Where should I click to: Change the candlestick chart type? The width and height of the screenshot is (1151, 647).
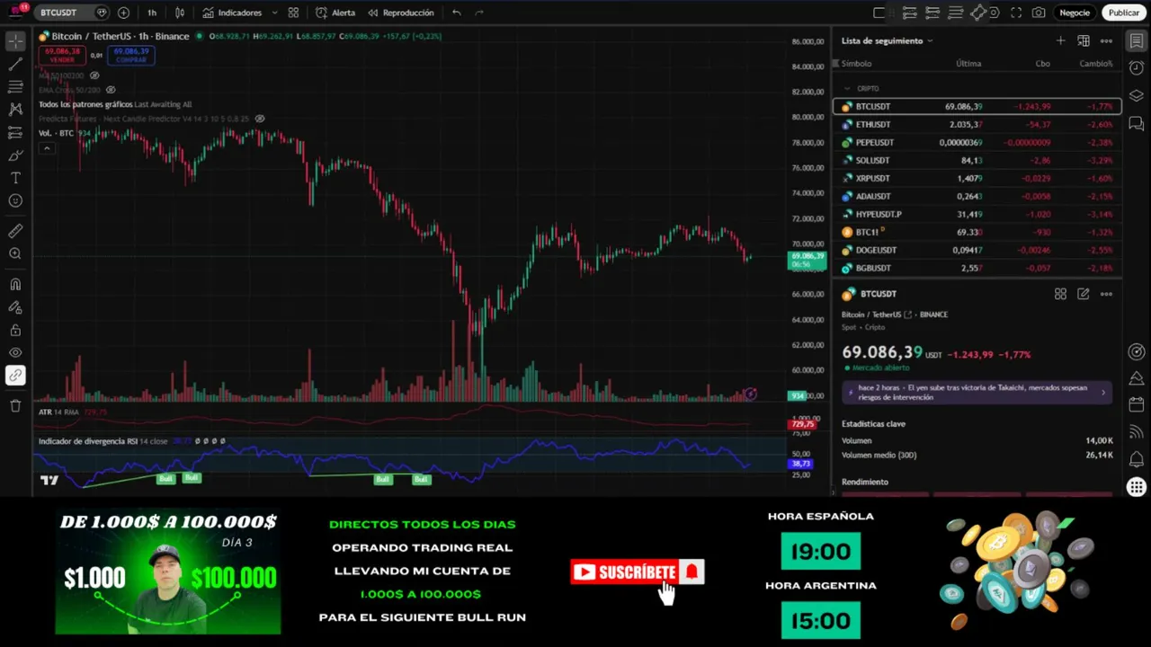pyautogui.click(x=180, y=13)
